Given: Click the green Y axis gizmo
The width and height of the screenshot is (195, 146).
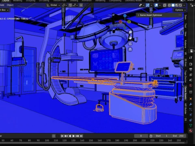Looking at the screenshot, I should click(x=129, y=21).
